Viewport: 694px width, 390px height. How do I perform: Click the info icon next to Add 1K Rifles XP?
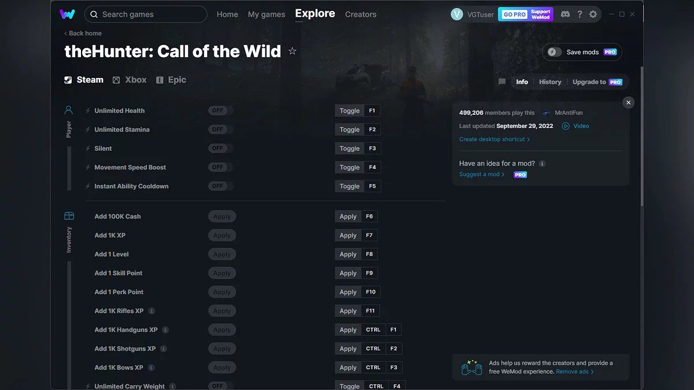[152, 310]
